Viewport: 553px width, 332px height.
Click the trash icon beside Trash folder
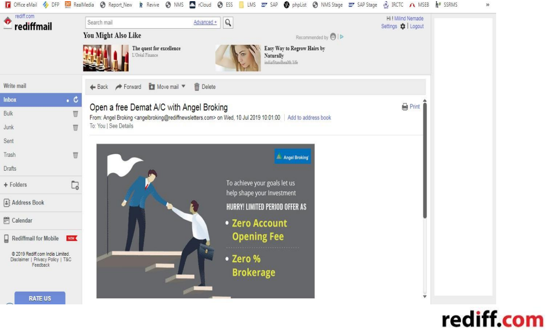pos(76,155)
